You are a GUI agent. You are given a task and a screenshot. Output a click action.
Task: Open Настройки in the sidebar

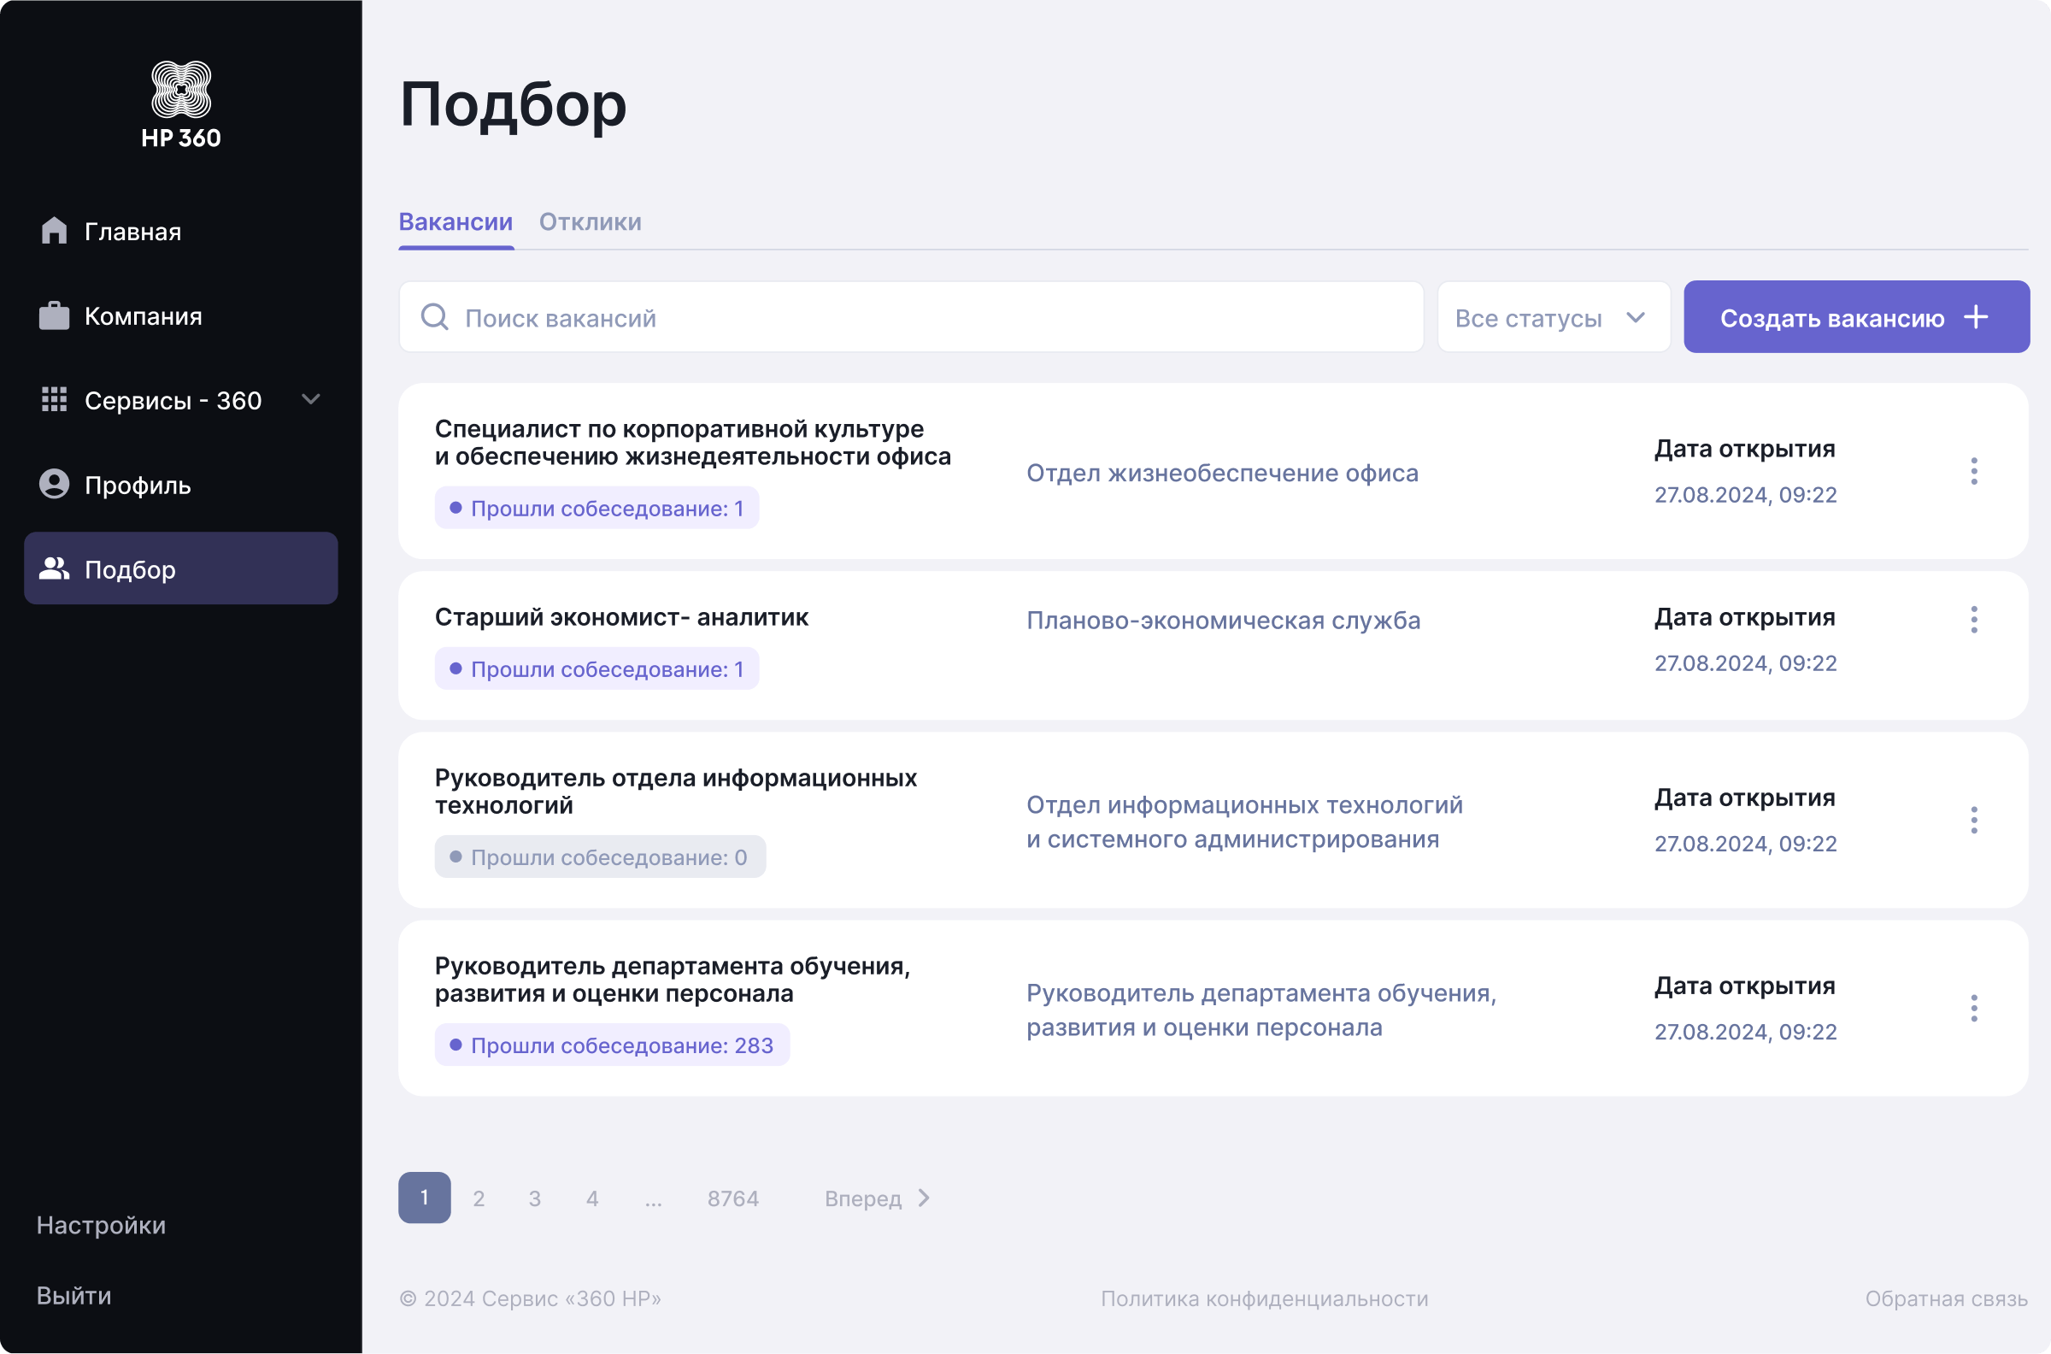coord(101,1225)
